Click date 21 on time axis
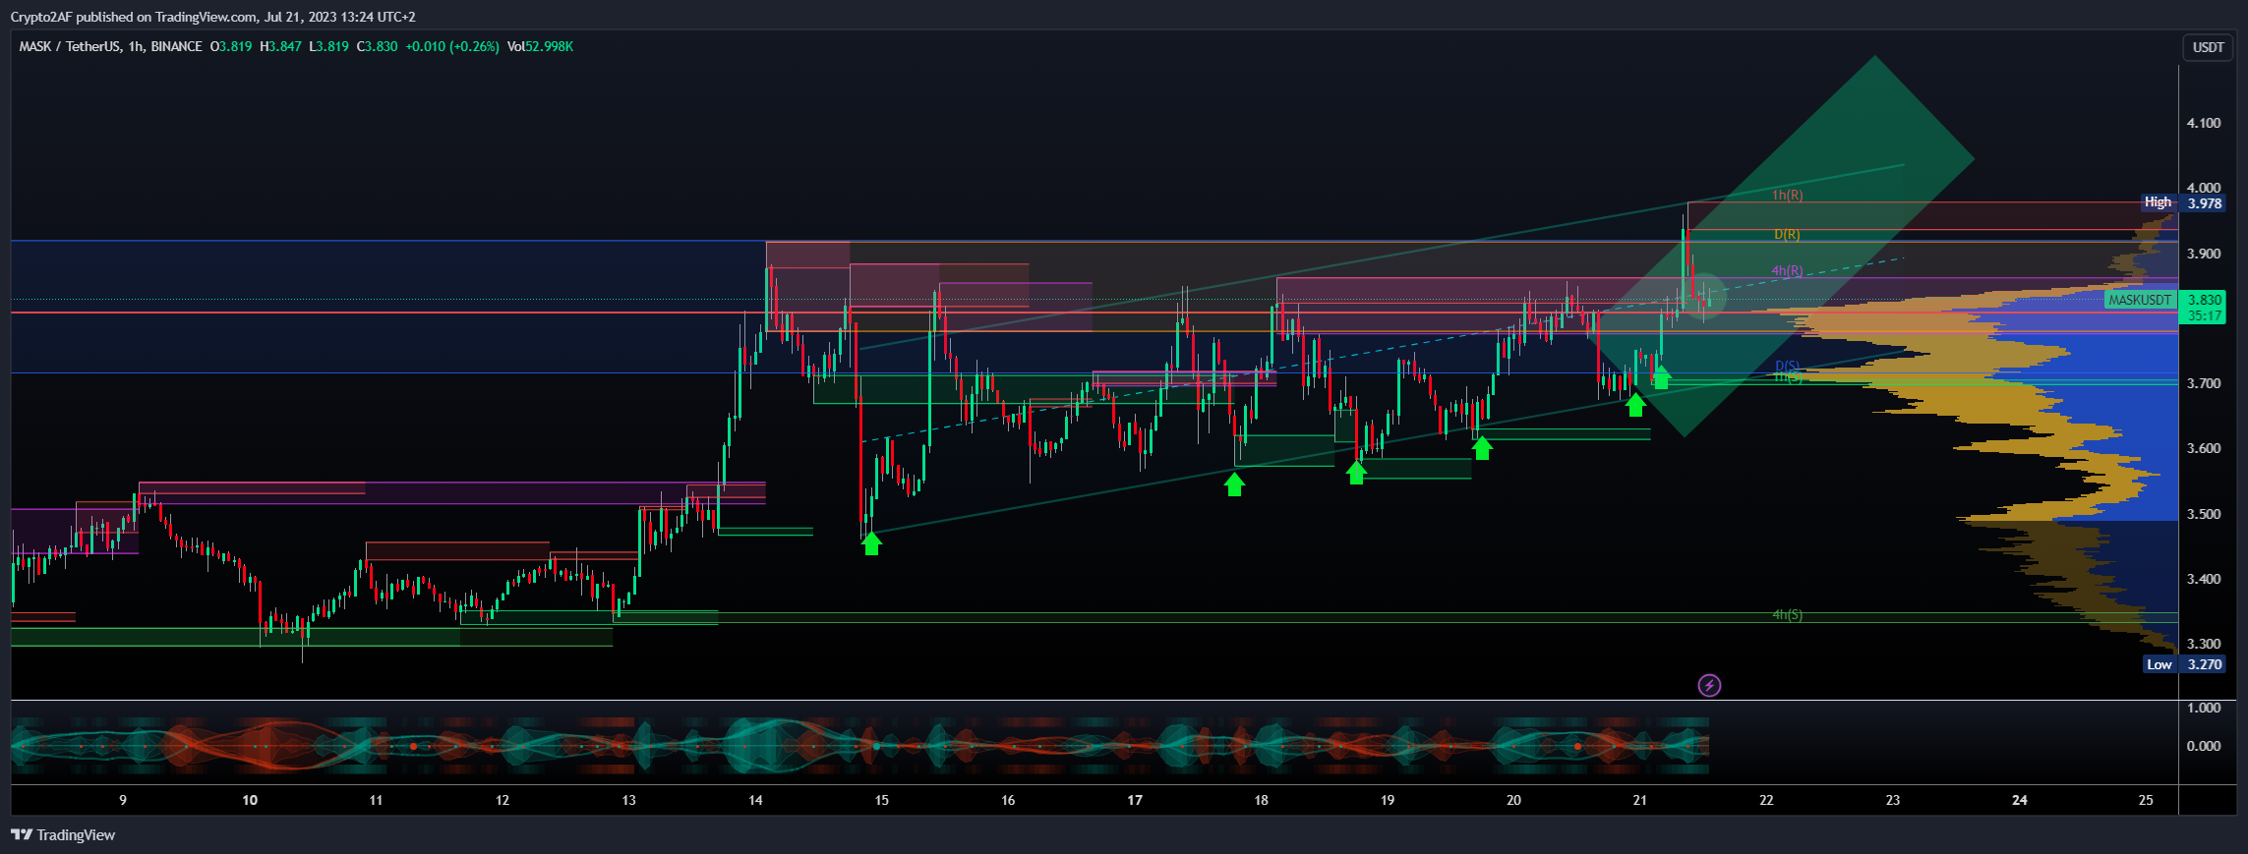 pyautogui.click(x=1640, y=800)
